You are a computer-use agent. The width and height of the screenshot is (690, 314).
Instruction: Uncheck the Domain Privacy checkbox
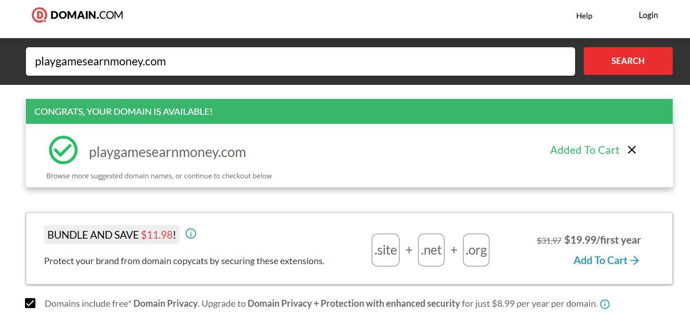pos(30,303)
